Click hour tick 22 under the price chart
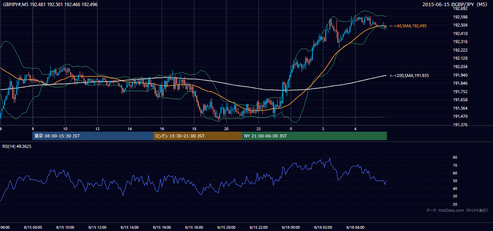Image resolution: width=493 pixels, height=231 pixels. pos(258,129)
